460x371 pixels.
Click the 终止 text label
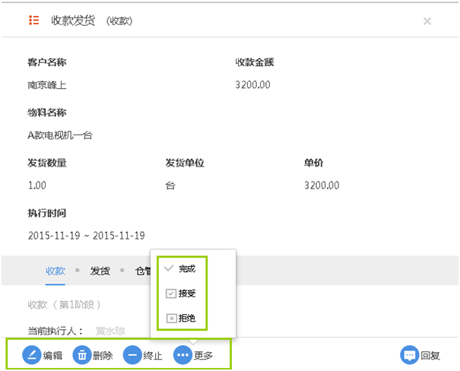[153, 356]
